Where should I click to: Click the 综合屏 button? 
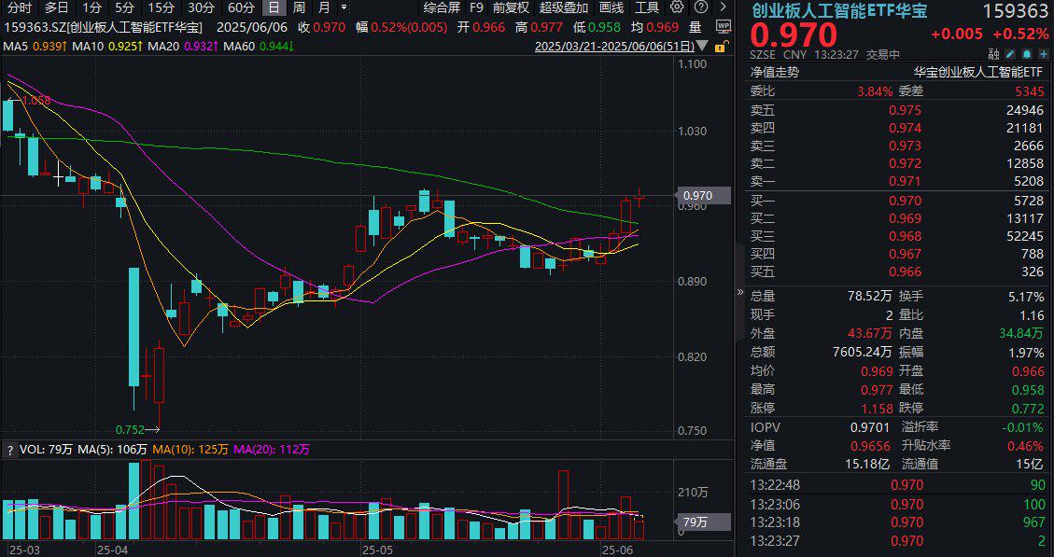443,8
